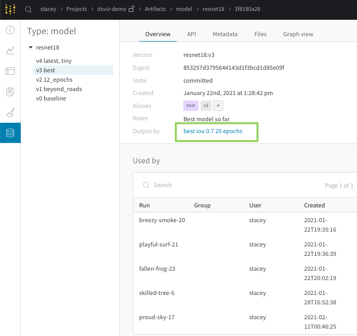Click the Page 1 of 1 indicator

click(339, 186)
